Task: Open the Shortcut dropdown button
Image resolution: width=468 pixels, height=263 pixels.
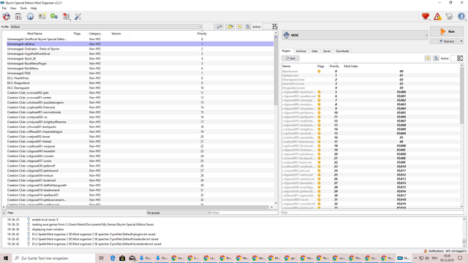Action: (x=447, y=41)
